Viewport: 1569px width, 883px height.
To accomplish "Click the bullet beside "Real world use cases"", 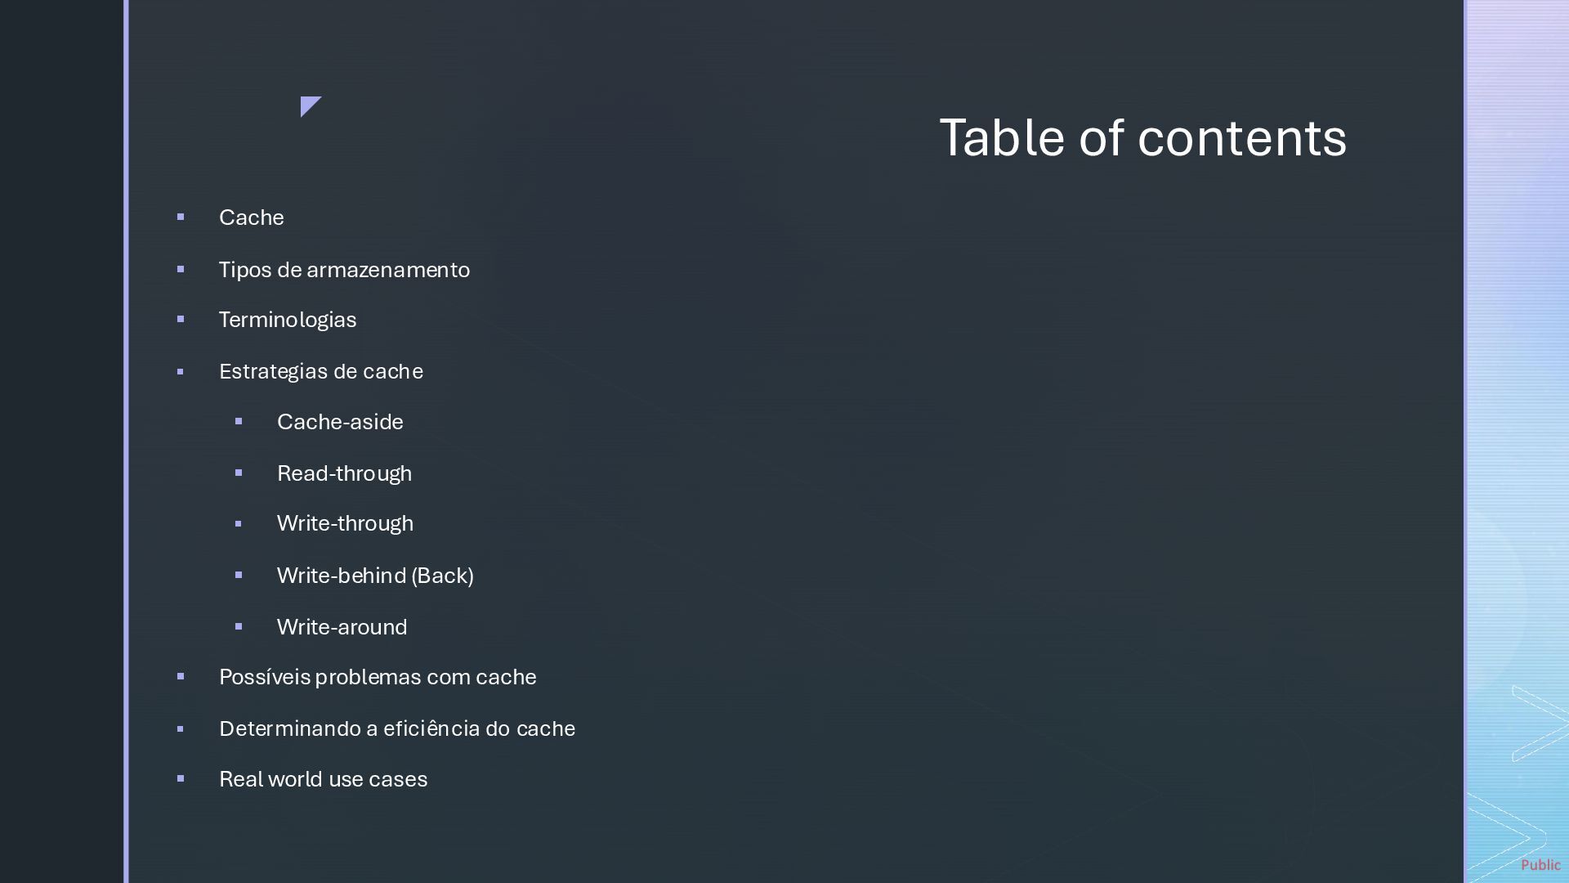I will 181,778.
